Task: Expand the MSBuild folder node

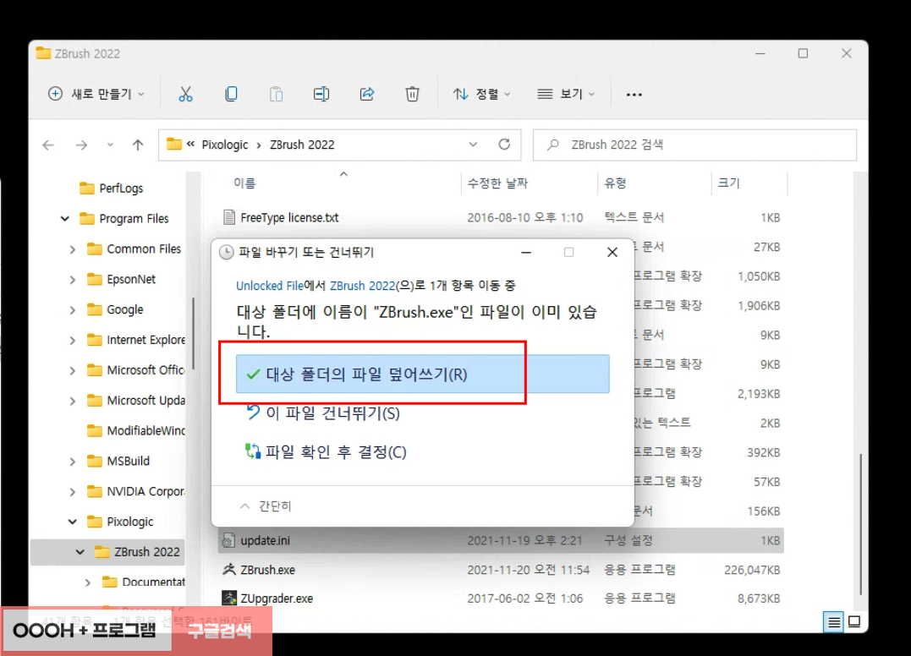Action: [x=73, y=462]
